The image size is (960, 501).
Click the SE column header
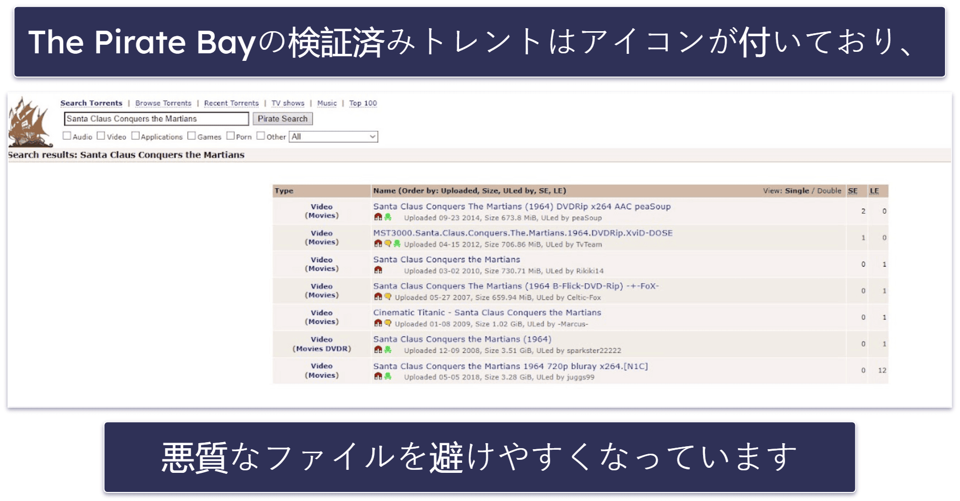(853, 191)
